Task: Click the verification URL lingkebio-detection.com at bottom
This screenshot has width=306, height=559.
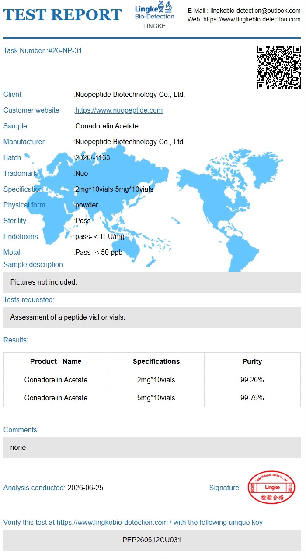Action: click(x=112, y=523)
